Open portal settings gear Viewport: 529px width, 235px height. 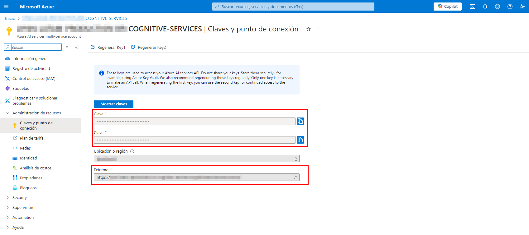(x=498, y=7)
